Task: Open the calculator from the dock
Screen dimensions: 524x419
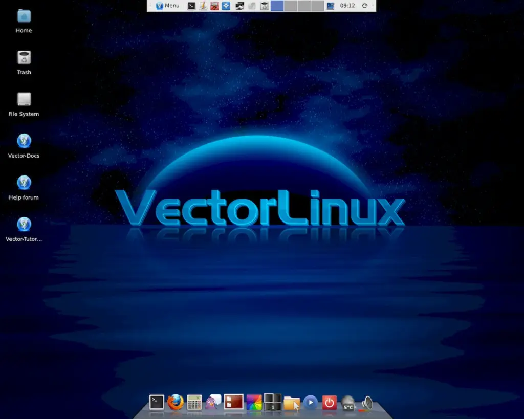Action: [194, 402]
